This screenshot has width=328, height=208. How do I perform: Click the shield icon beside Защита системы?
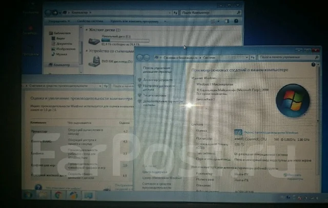pos(139,95)
